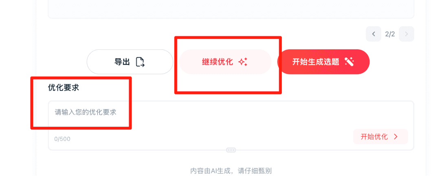Click the 2/2 page indicator
The height and width of the screenshot is (176, 440).
coord(390,34)
